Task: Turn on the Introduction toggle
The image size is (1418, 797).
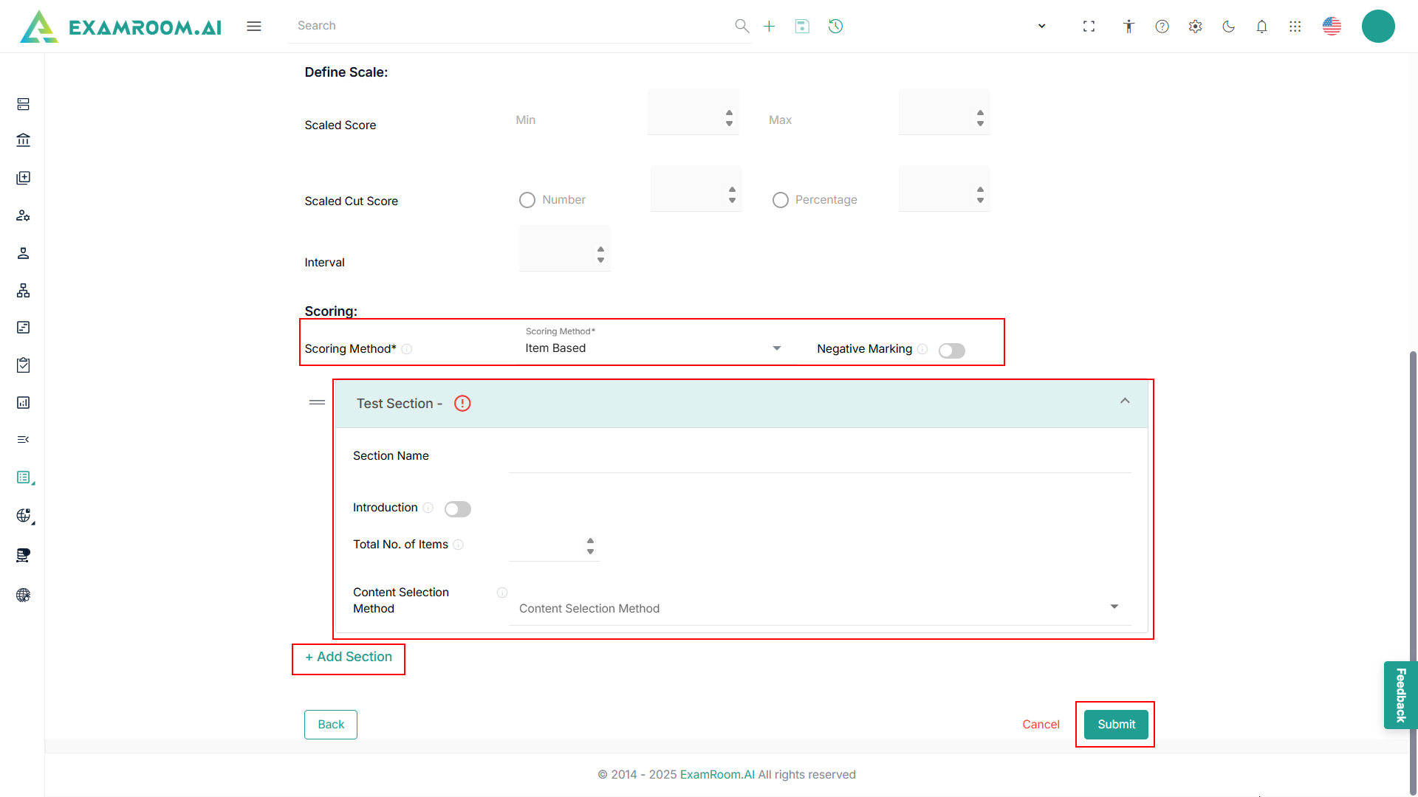Action: click(457, 509)
